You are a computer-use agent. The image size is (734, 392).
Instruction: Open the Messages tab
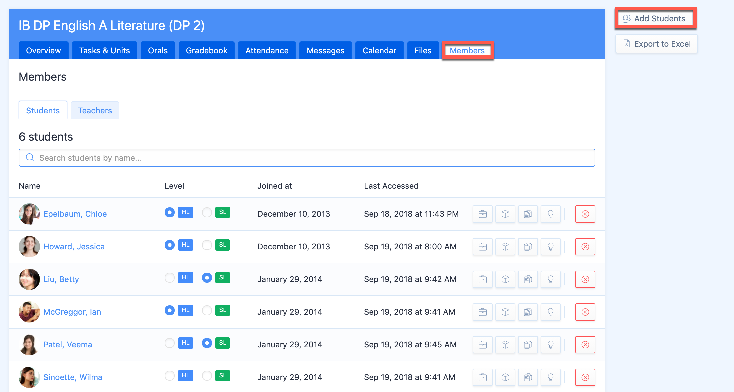click(x=325, y=51)
